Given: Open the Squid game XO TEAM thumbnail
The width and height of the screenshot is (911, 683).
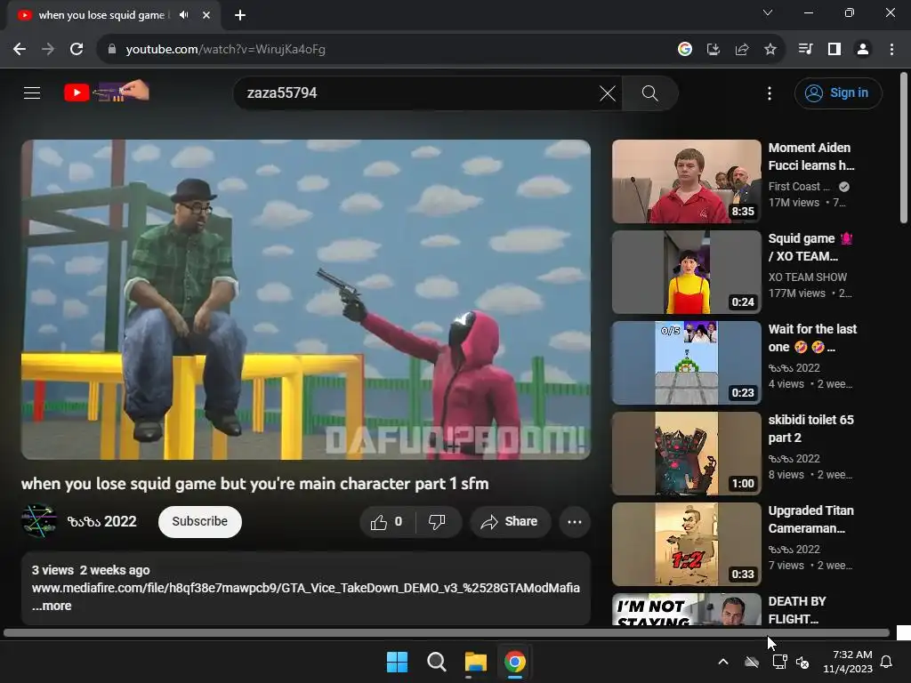Looking at the screenshot, I should 686,272.
